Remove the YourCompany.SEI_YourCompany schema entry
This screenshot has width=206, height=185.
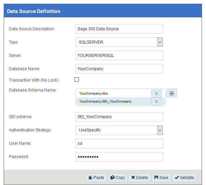(x=156, y=101)
